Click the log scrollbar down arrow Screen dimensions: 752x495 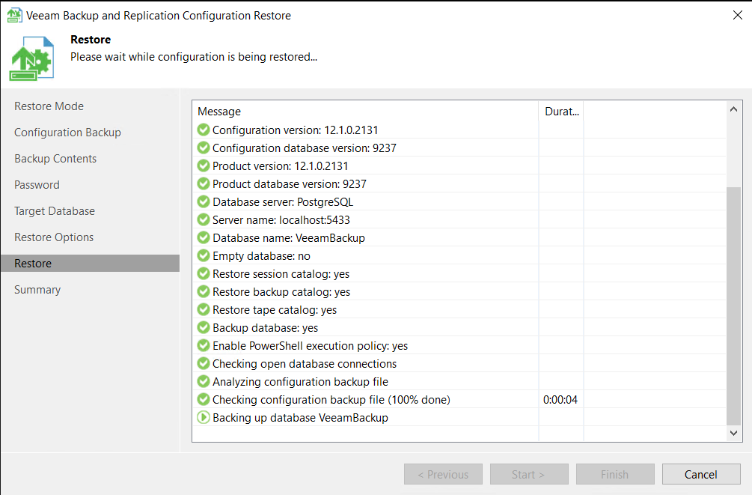733,433
